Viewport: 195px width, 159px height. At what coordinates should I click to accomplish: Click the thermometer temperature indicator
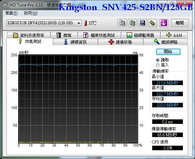point(85,23)
